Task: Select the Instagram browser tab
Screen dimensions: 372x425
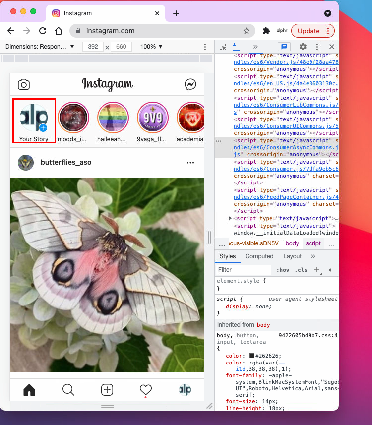Action: [106, 13]
